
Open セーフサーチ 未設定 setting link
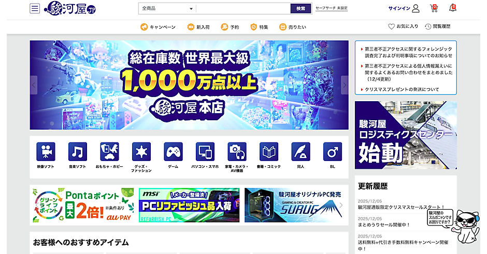332,8
